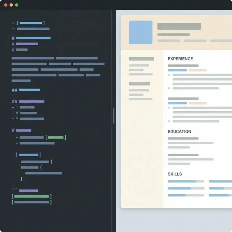Viewport: 232px width, 232px height.
Task: Click the beige tag under first experience entry
Action: 198,70
